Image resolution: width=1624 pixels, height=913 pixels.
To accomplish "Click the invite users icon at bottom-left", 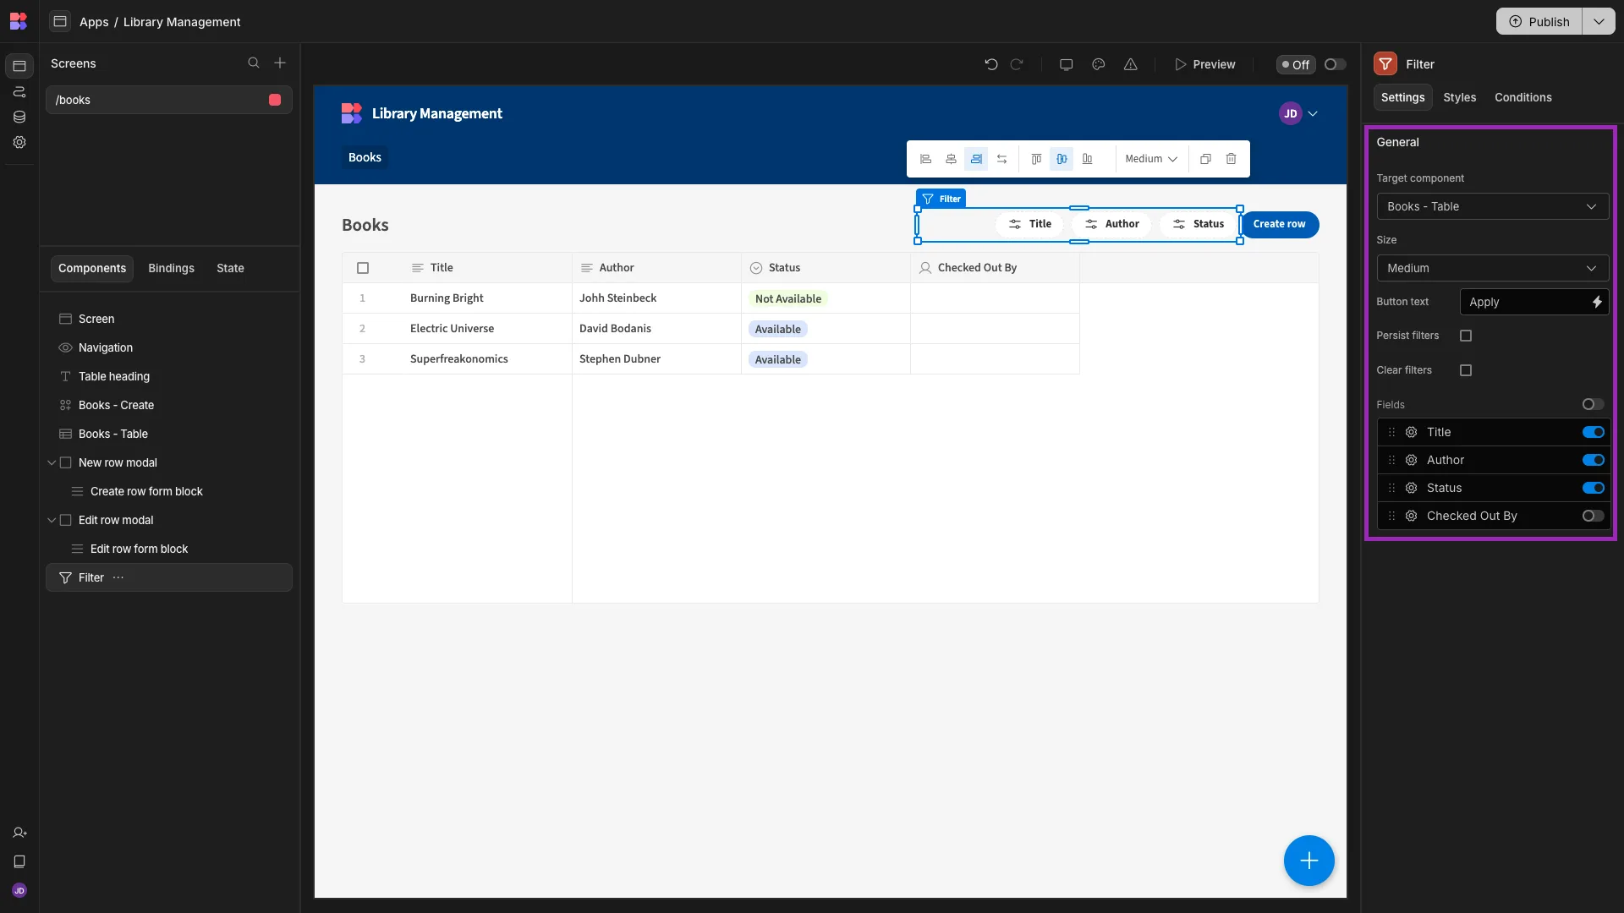I will [x=19, y=833].
